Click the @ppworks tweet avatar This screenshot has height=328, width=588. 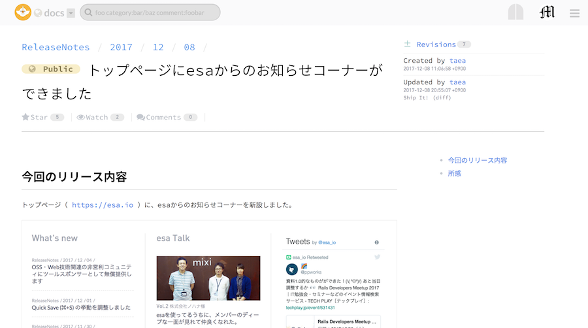click(292, 269)
